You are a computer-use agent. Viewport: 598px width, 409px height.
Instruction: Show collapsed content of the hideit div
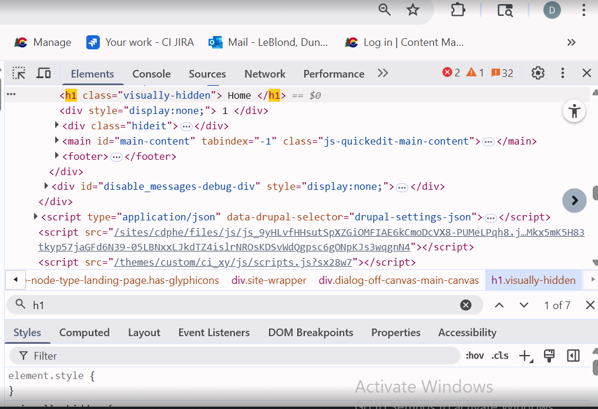(x=186, y=127)
